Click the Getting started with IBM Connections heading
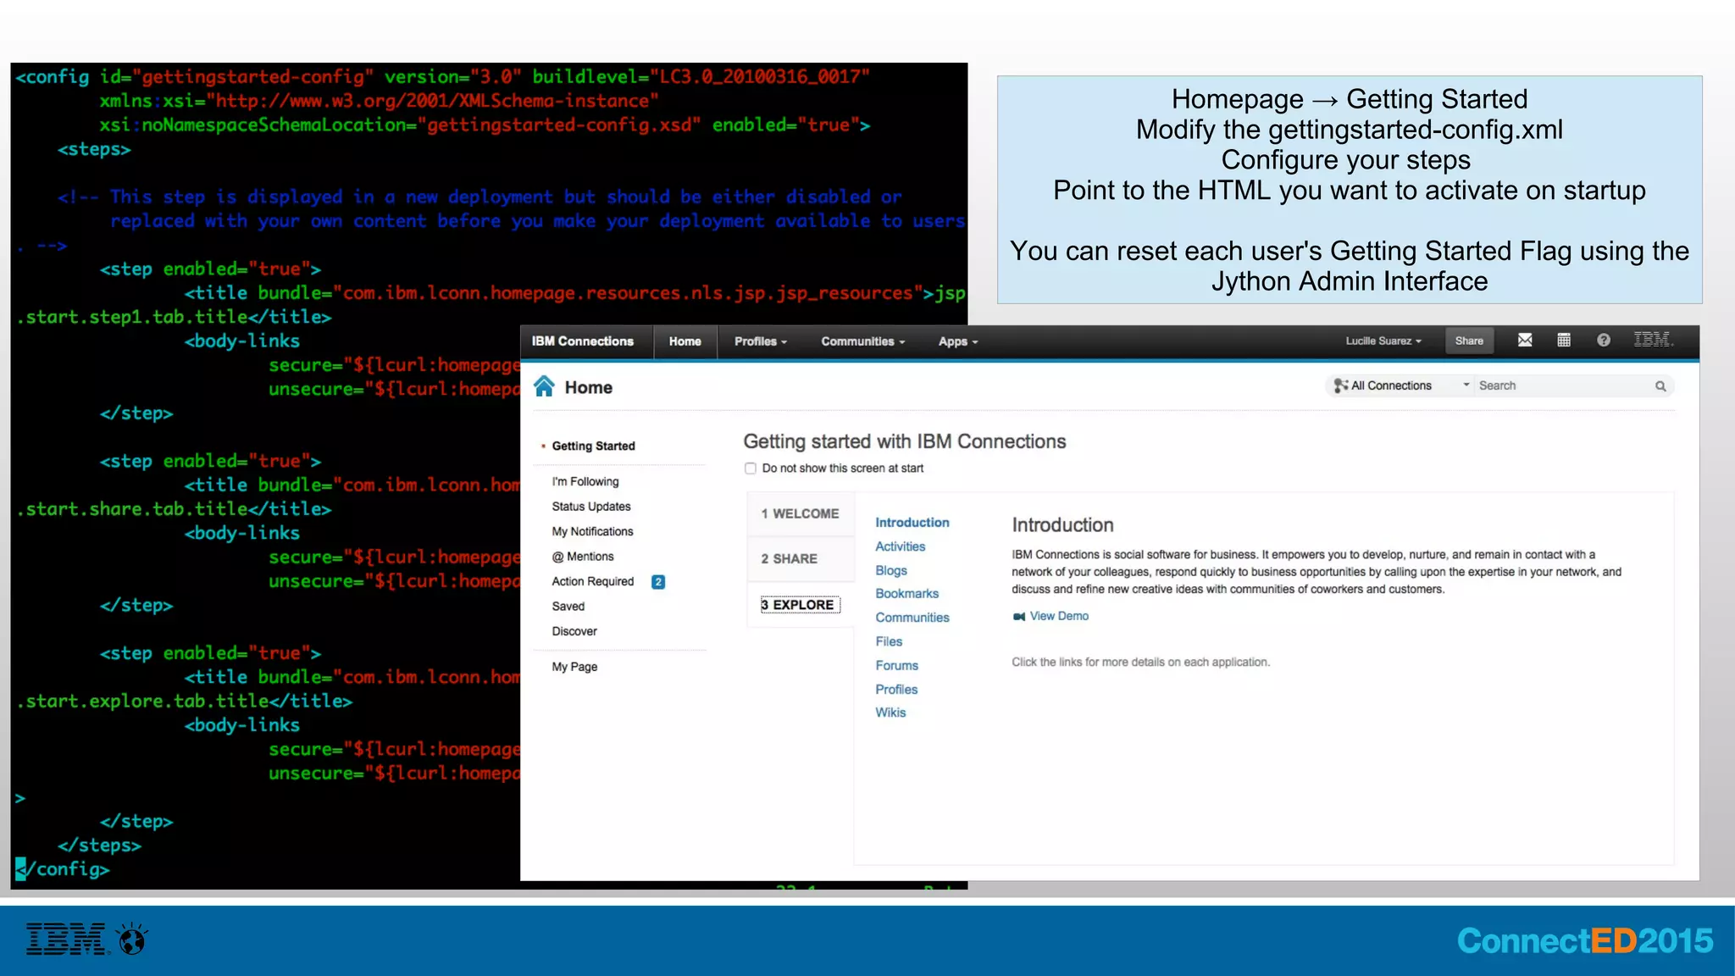The image size is (1735, 976). click(x=905, y=441)
